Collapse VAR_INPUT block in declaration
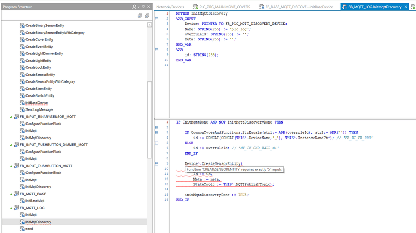 157,19
